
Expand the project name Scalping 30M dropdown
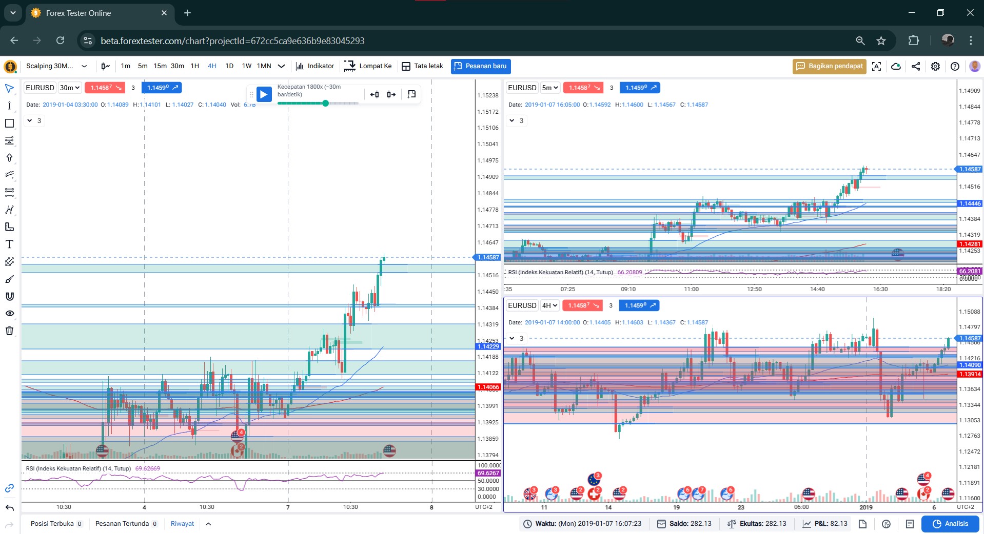pyautogui.click(x=84, y=66)
